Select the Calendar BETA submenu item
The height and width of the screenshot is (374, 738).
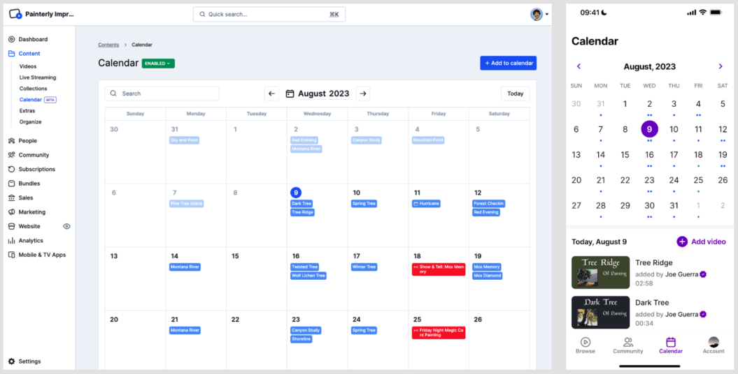pos(38,100)
